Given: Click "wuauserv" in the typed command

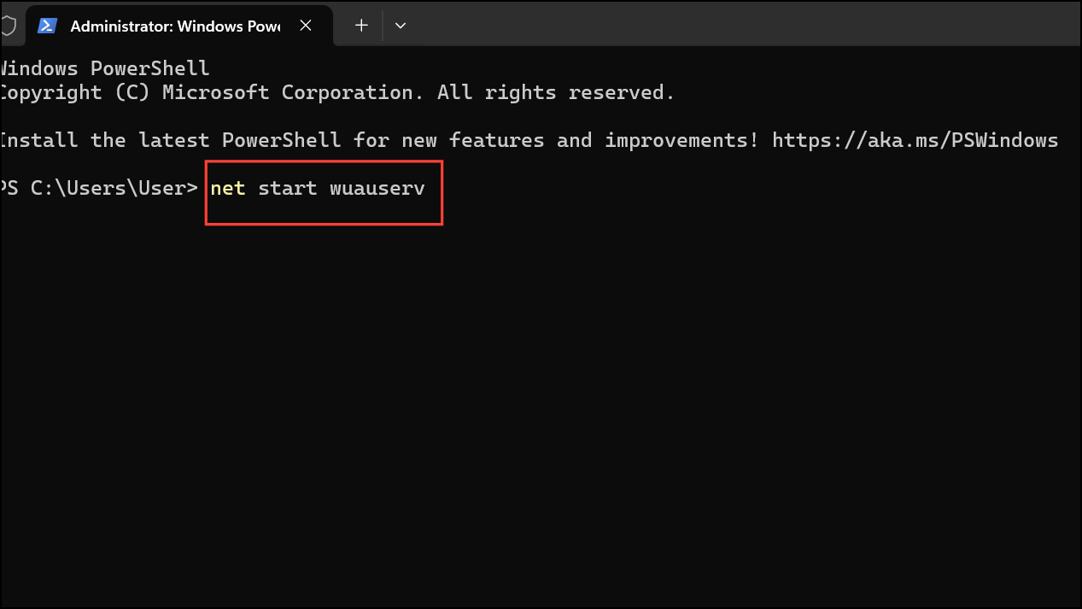Looking at the screenshot, I should (377, 188).
